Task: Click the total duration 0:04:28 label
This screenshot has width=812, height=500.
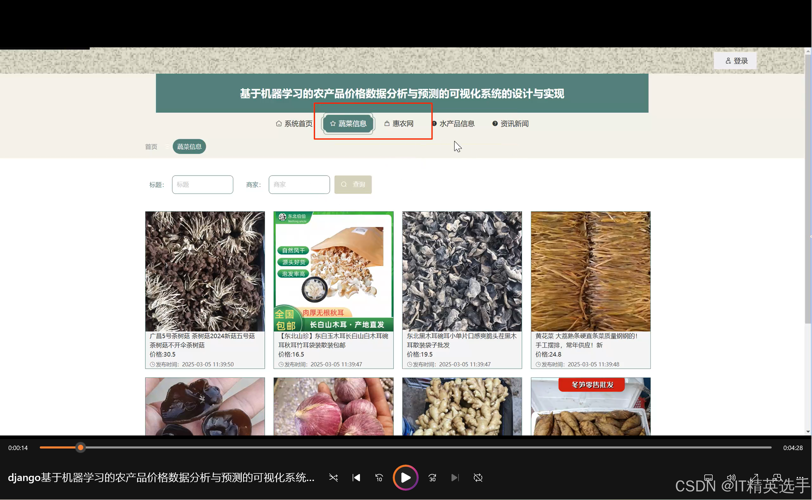Action: coord(793,448)
